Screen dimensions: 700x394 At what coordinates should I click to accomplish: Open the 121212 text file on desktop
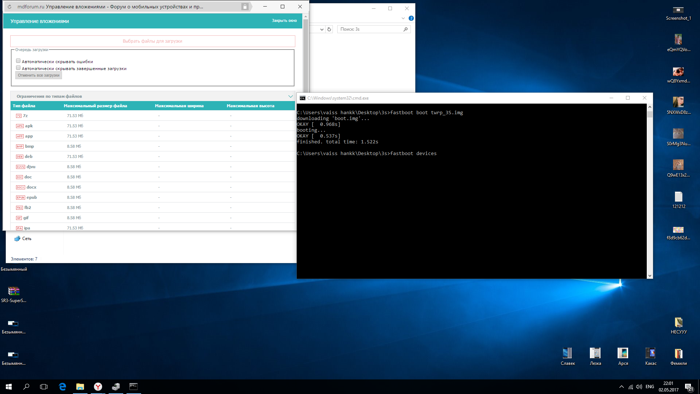click(x=678, y=197)
